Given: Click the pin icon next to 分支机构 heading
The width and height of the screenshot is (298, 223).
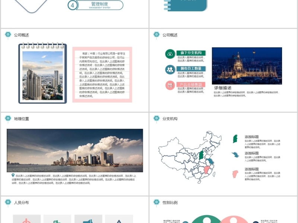Looking at the screenshot, I should 156,119.
